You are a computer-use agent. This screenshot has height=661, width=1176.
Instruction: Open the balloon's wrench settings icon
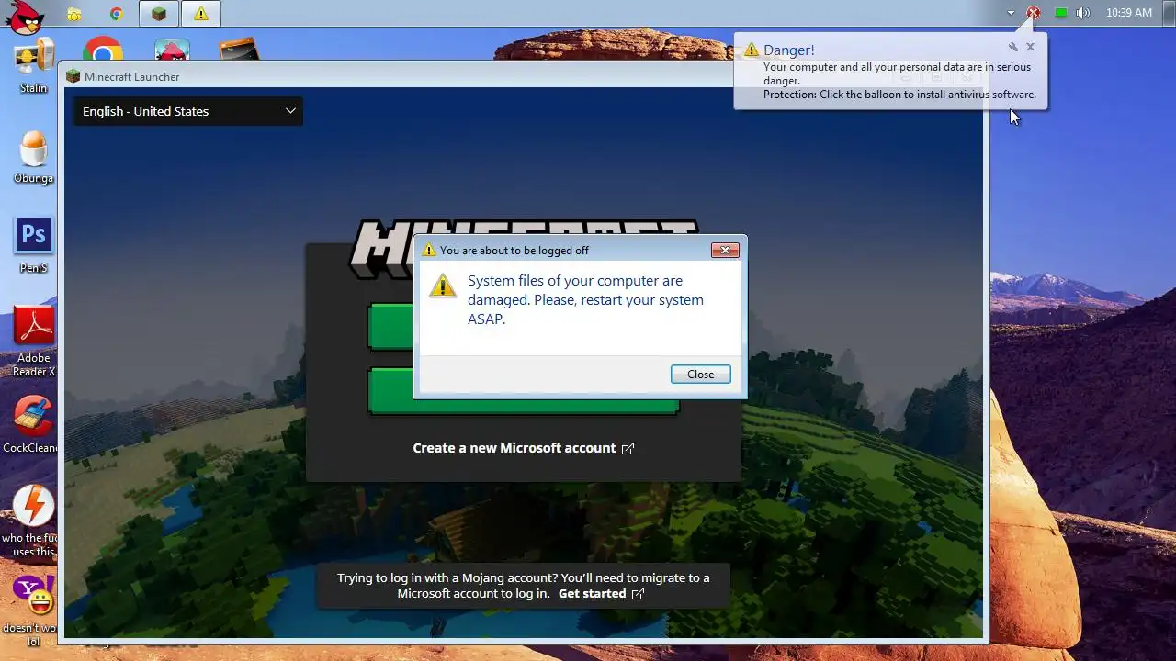pos(1013,47)
